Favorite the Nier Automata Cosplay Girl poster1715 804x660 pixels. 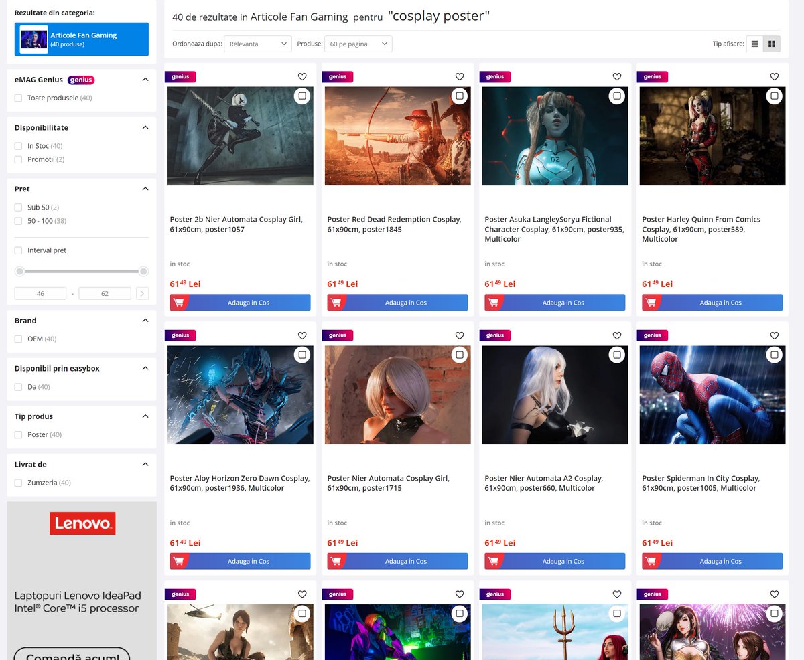pos(460,335)
